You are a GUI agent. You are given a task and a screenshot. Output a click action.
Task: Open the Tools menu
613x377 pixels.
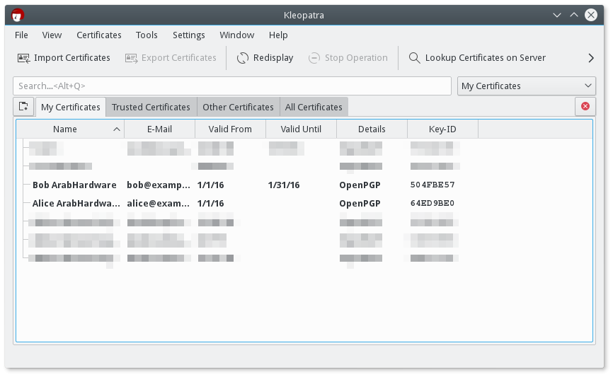(x=147, y=35)
